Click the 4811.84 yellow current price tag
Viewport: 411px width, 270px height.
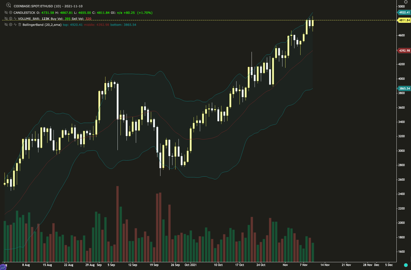(404, 20)
